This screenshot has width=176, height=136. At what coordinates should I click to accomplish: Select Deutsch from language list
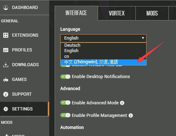point(103,45)
